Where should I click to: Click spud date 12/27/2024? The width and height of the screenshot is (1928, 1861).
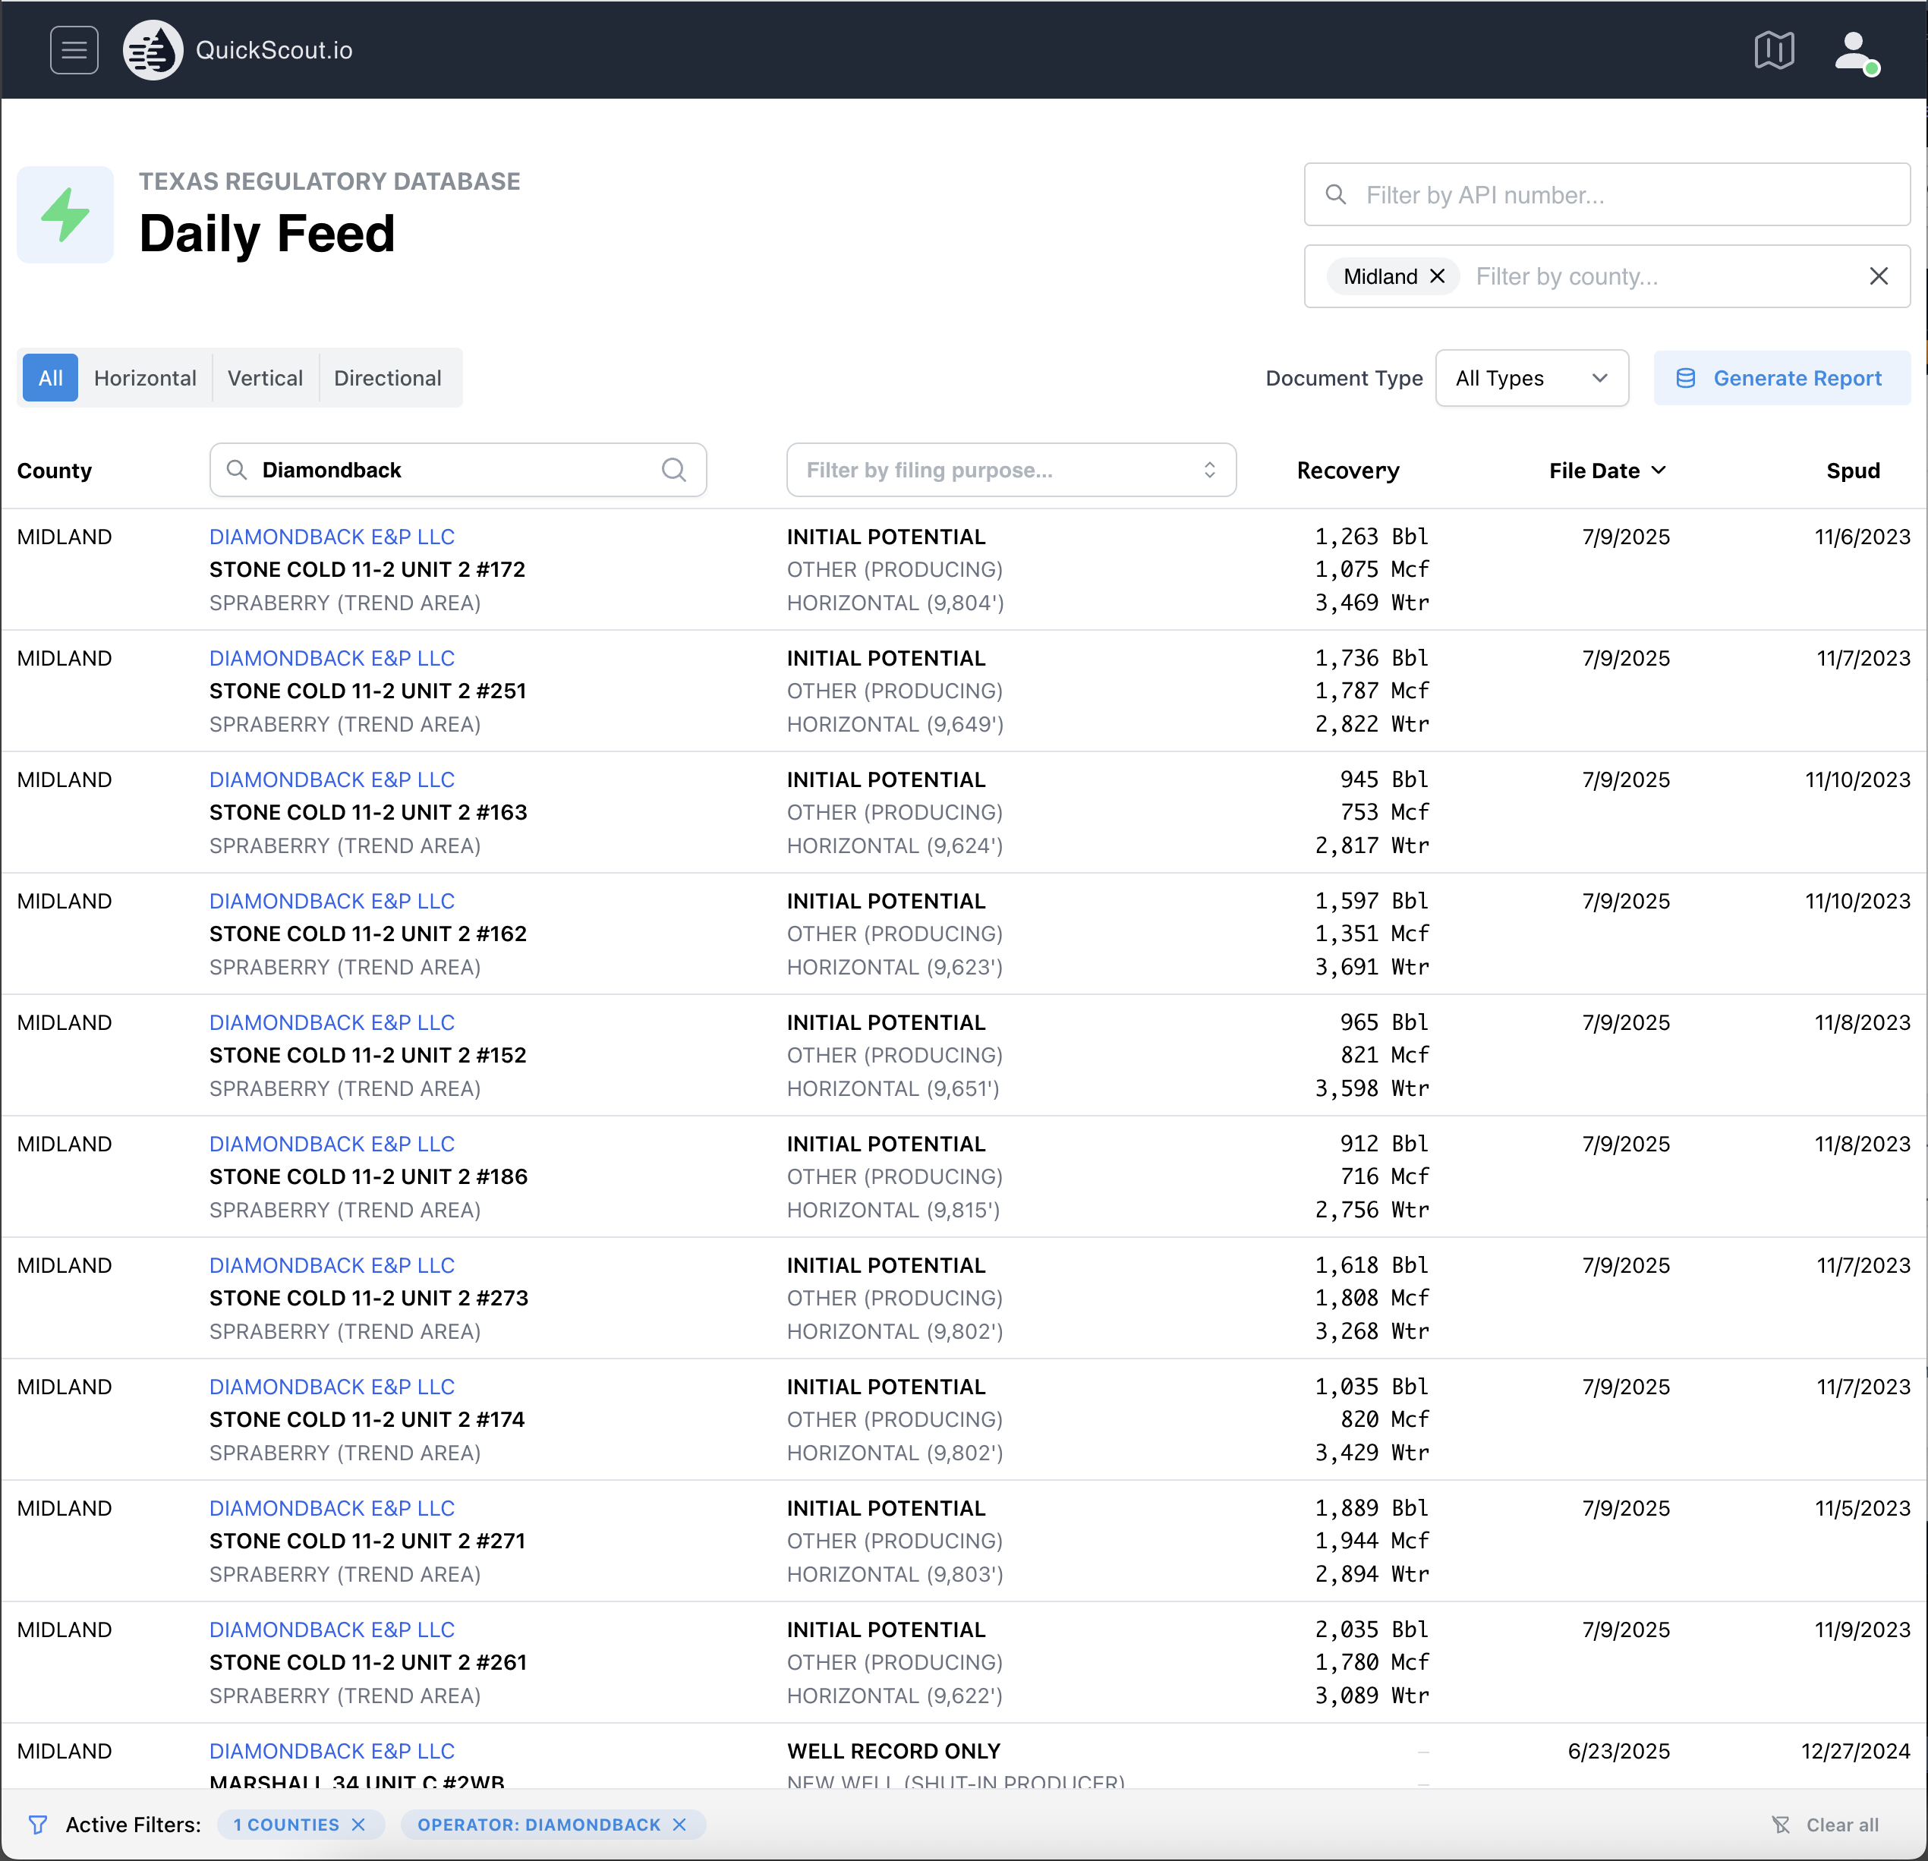[x=1855, y=1752]
